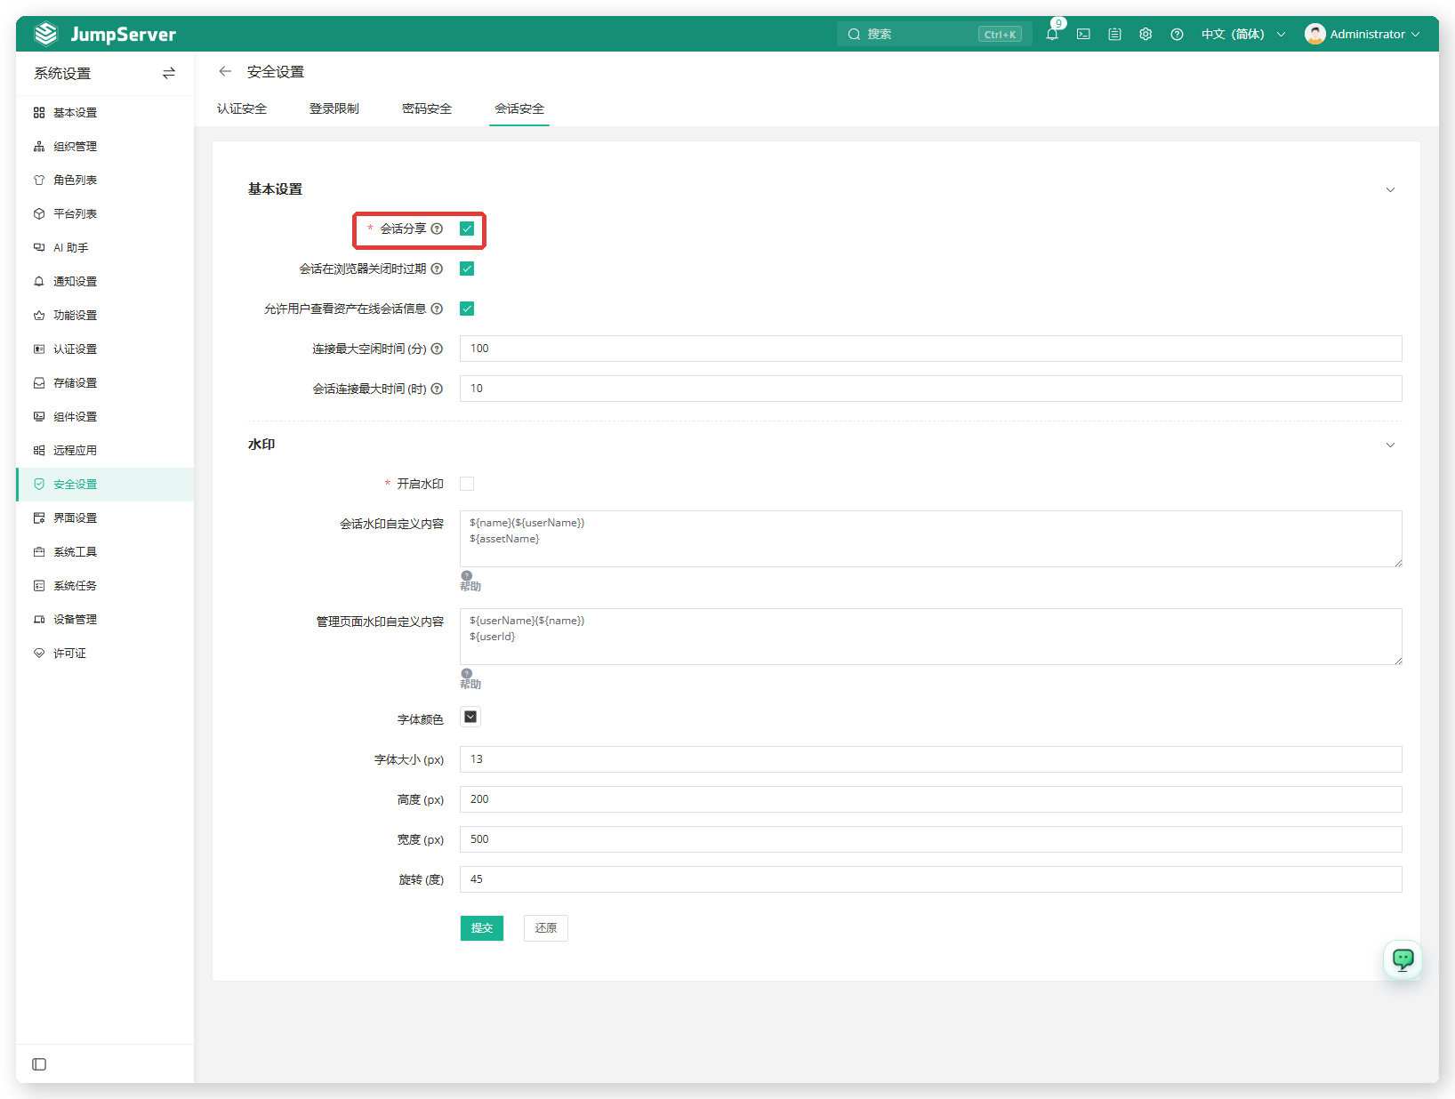Open 平台列表 in the sidebar
Image resolution: width=1455 pixels, height=1099 pixels.
tap(105, 213)
